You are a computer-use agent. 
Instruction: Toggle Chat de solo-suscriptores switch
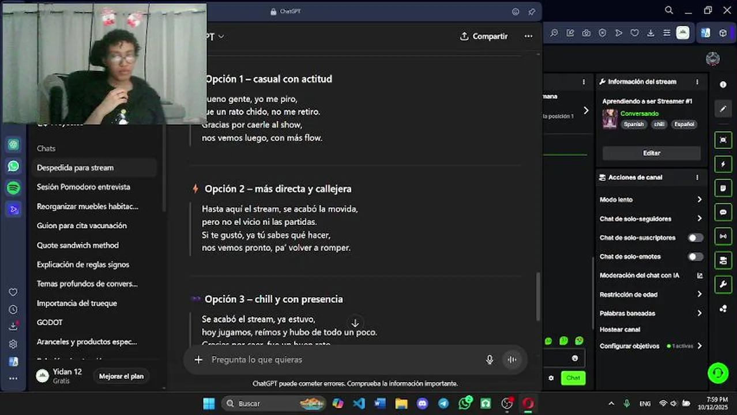point(695,237)
